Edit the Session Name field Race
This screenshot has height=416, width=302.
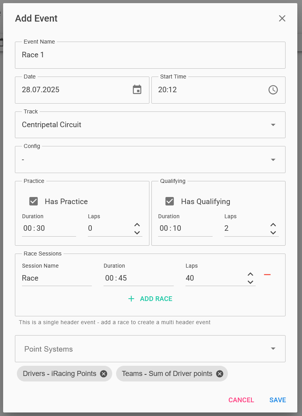tap(57, 278)
